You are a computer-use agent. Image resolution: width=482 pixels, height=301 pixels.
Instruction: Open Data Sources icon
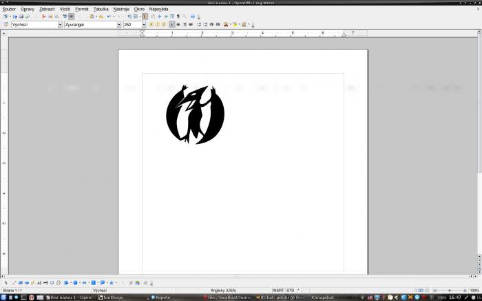[172, 17]
